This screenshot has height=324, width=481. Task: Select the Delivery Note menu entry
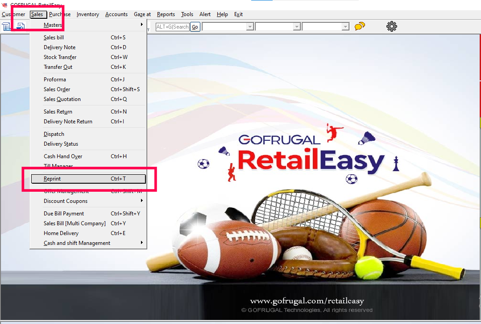pyautogui.click(x=88, y=47)
